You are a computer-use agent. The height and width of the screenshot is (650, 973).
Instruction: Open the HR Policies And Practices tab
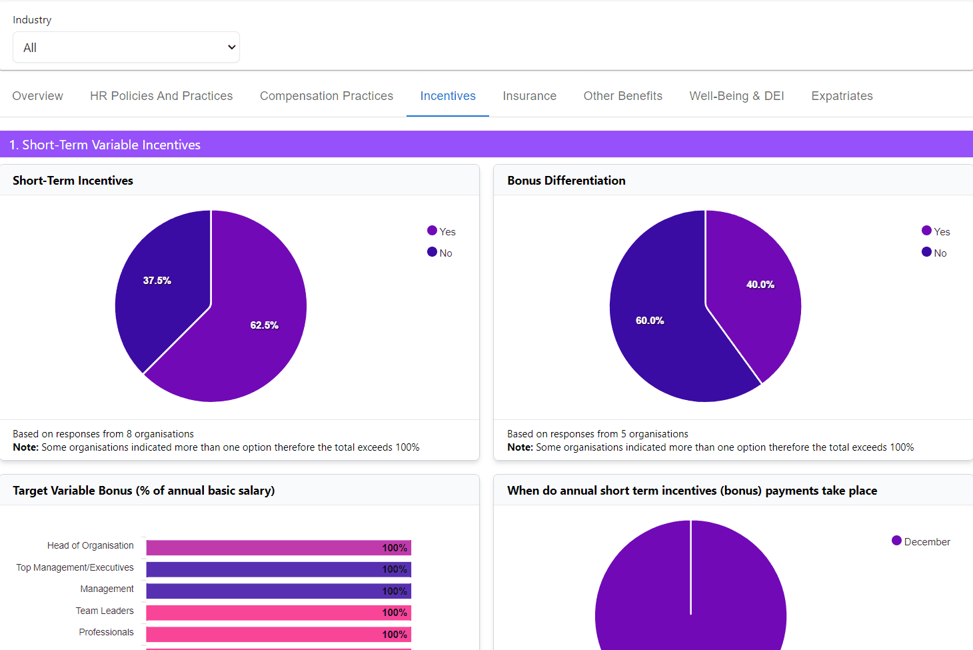tap(161, 96)
